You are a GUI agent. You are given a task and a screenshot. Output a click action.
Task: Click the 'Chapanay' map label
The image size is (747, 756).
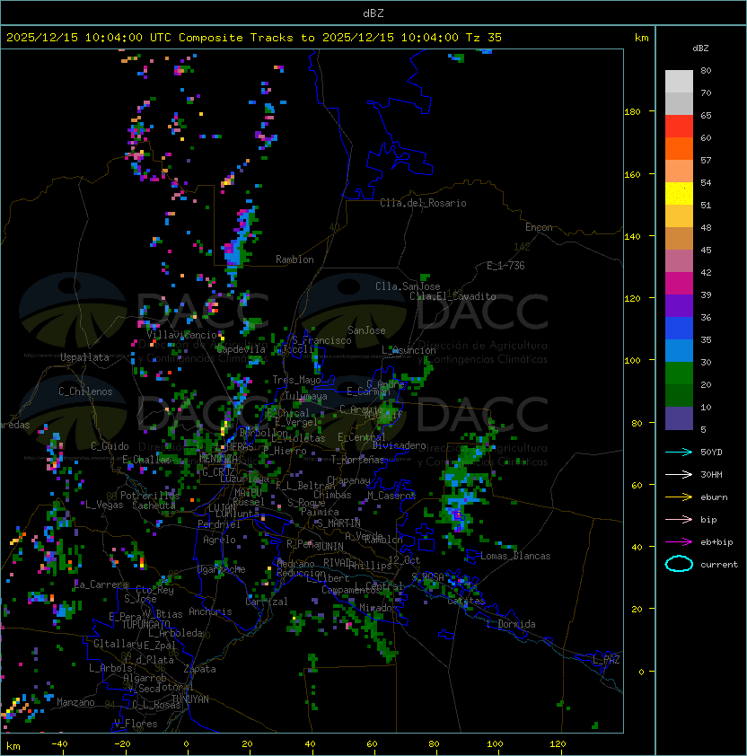coord(348,480)
